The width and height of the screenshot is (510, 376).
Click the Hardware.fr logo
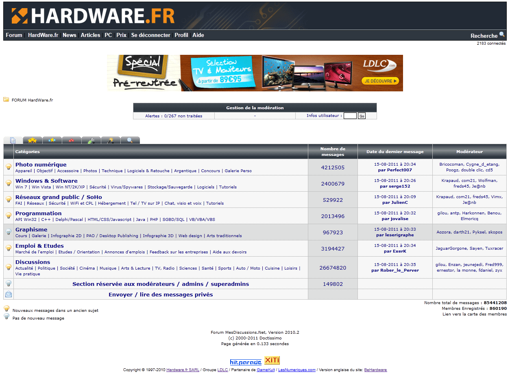point(93,16)
